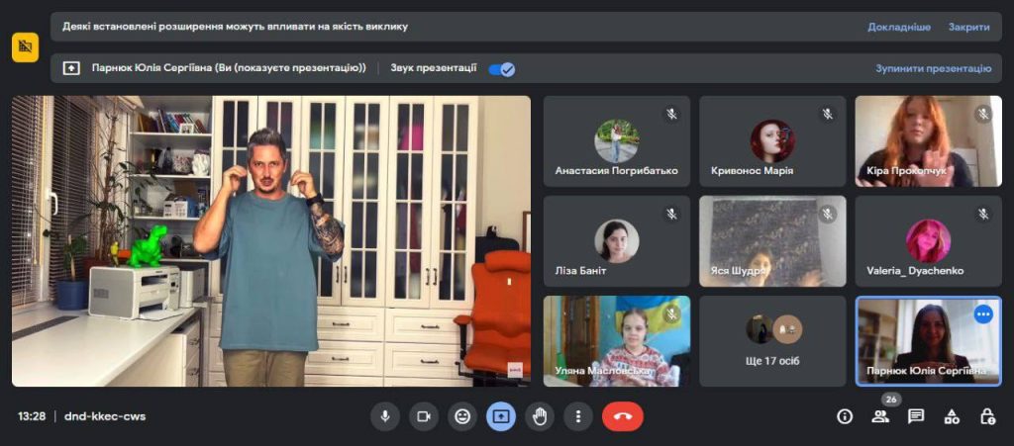Open the chat messages panel

[x=916, y=416]
